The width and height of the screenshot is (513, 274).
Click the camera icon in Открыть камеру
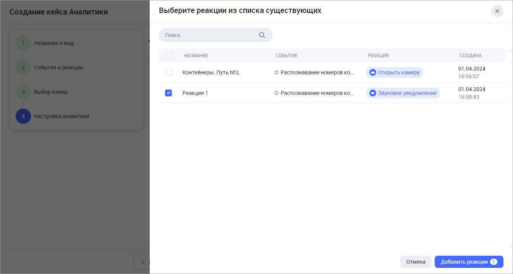click(373, 73)
